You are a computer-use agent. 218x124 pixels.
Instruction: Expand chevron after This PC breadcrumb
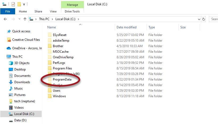52,19
